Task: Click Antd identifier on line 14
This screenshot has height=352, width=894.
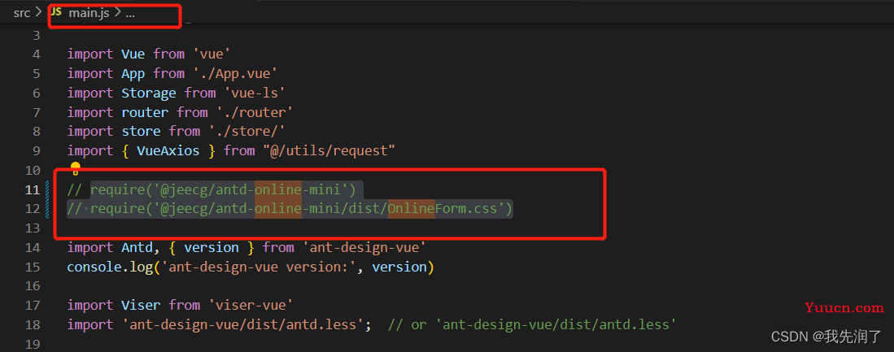Action: 137,247
